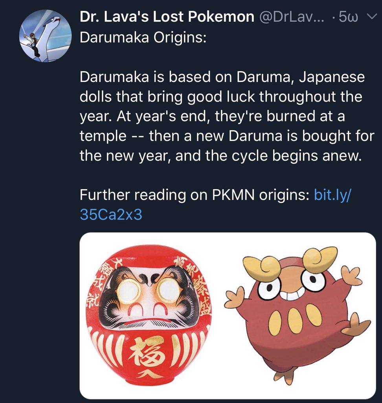
Task: Tap the tweet body text paragraph
Action: tap(227, 116)
